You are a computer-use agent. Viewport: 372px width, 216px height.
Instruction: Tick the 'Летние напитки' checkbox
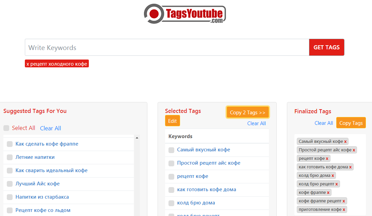pyautogui.click(x=10, y=157)
